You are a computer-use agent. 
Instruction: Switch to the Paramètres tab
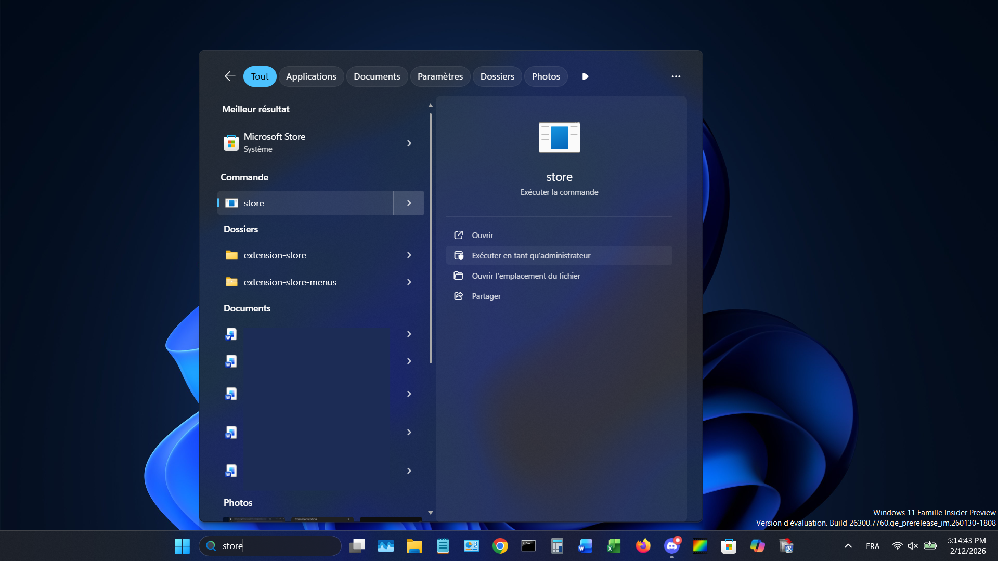(440, 76)
